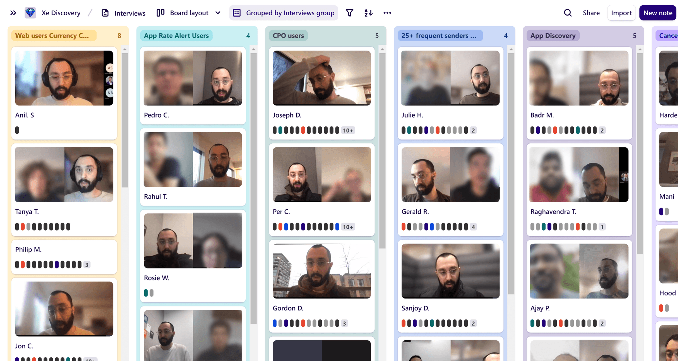Click the Xe Discovery diamond project icon
The height and width of the screenshot is (361, 682).
(30, 13)
